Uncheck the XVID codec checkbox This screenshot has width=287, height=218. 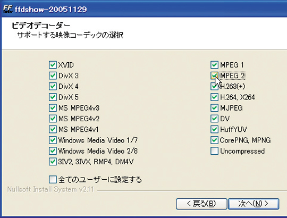(53, 65)
